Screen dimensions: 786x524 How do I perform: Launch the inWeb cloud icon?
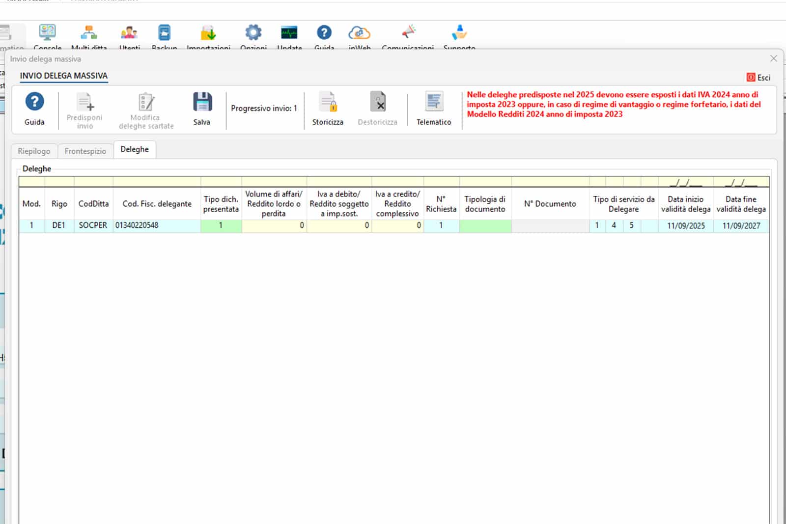click(359, 33)
